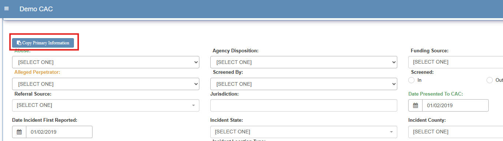This screenshot has width=503, height=141.
Task: Open the Incident State select box
Action: point(304,132)
